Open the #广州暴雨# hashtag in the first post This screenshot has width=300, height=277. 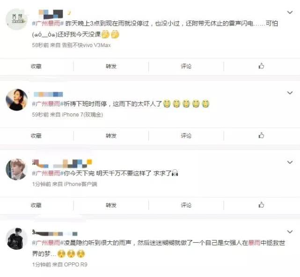(48, 23)
